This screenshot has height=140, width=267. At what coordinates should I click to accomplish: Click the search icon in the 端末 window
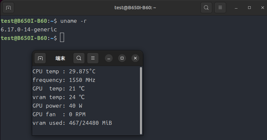click(x=79, y=58)
